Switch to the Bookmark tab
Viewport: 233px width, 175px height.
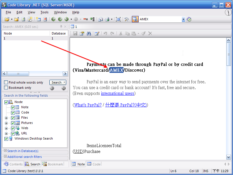53,164
